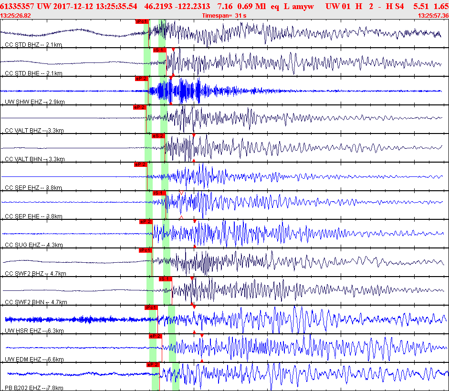Click the eP 2 flag on CC SUG EHZ
449x391 pixels.
point(146,222)
